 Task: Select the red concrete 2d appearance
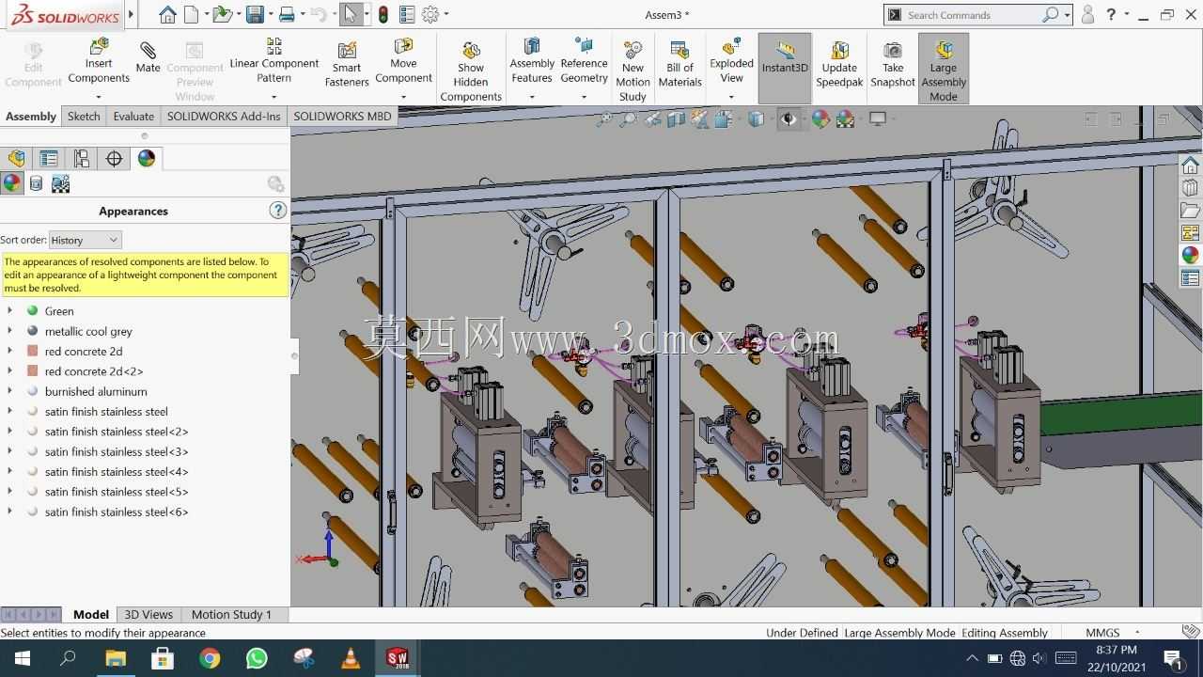click(x=84, y=352)
